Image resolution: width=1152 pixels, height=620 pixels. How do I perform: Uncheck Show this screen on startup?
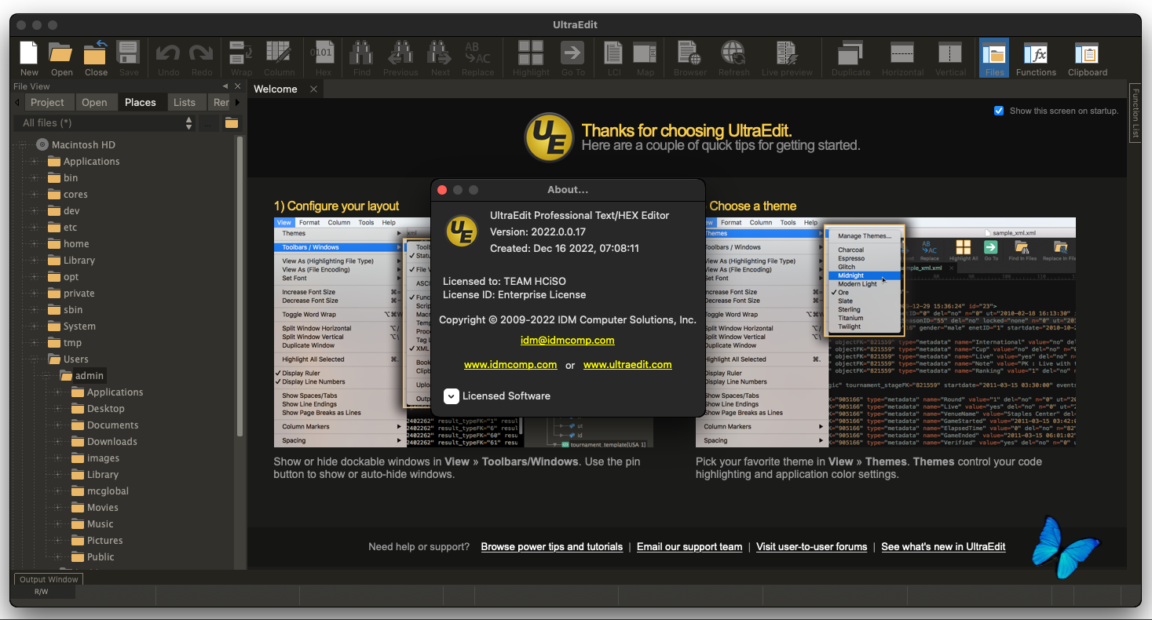999,111
